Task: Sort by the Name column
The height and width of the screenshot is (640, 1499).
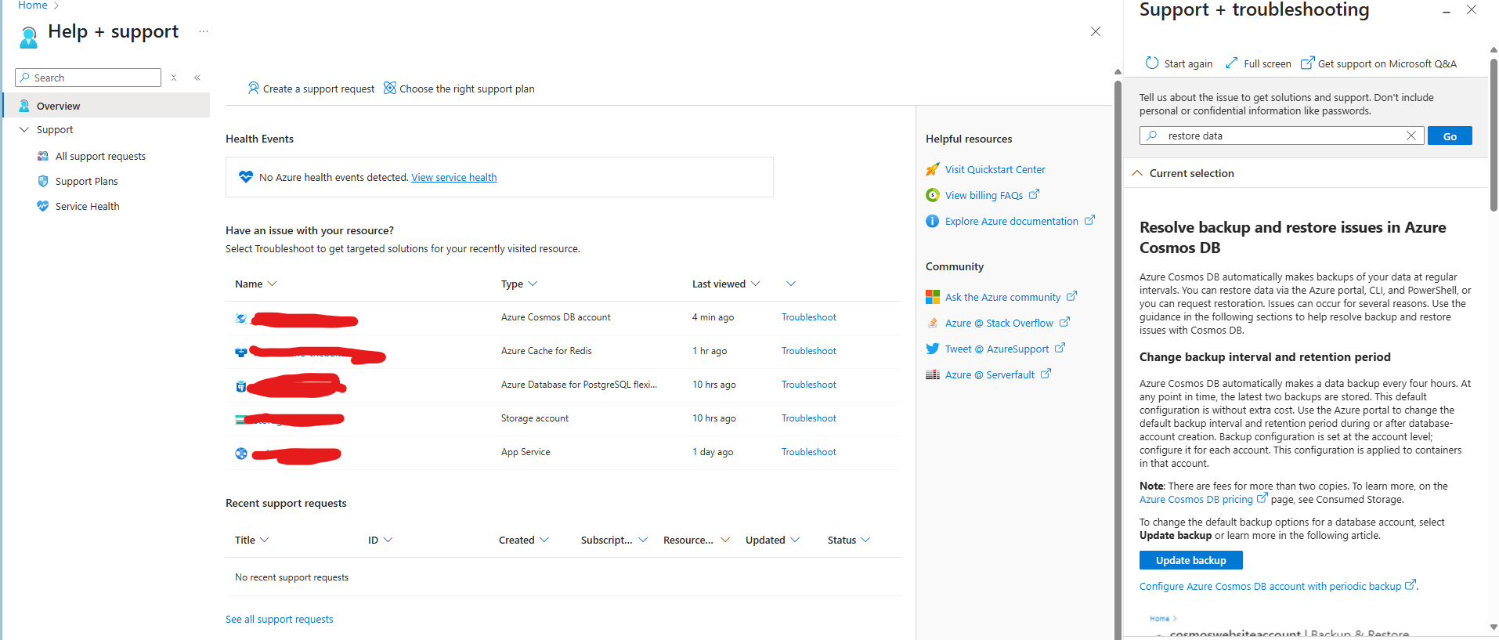Action: click(x=255, y=284)
